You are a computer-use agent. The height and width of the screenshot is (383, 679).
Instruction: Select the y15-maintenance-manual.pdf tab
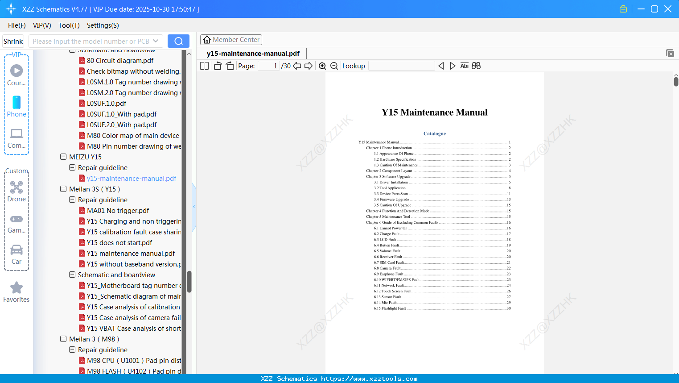(253, 54)
